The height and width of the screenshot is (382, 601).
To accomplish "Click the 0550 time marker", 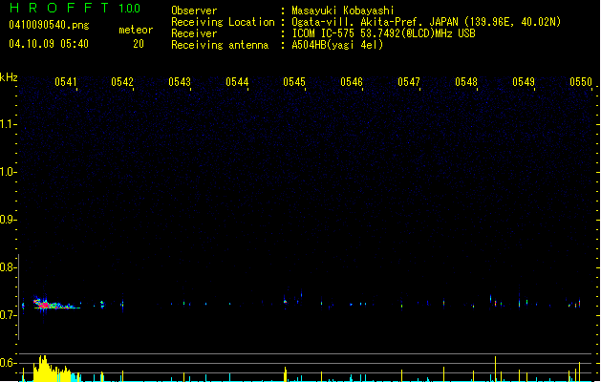I will (x=581, y=82).
